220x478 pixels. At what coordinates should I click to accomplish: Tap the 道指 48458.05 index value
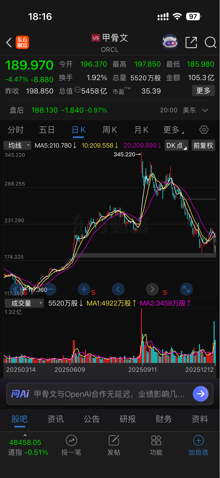click(x=25, y=442)
